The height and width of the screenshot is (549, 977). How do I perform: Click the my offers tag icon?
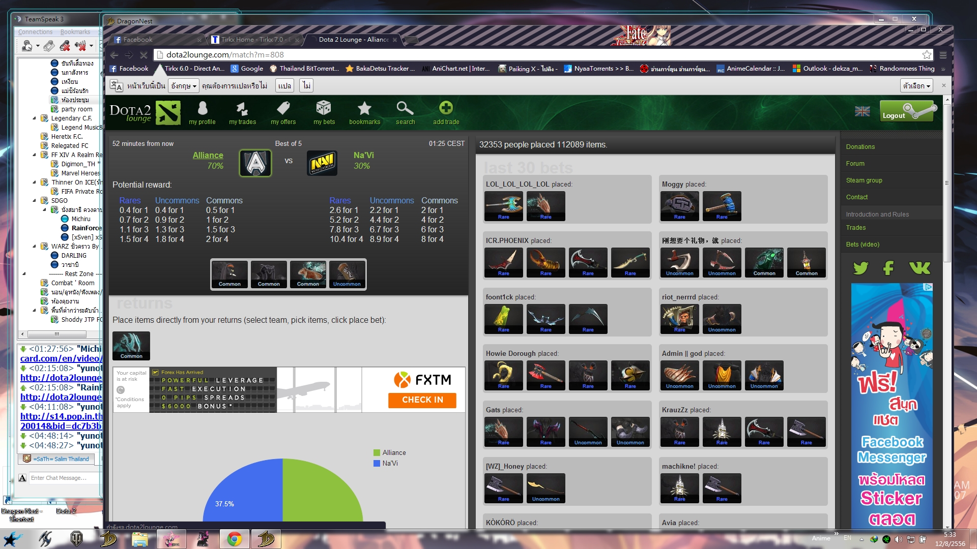pyautogui.click(x=283, y=108)
